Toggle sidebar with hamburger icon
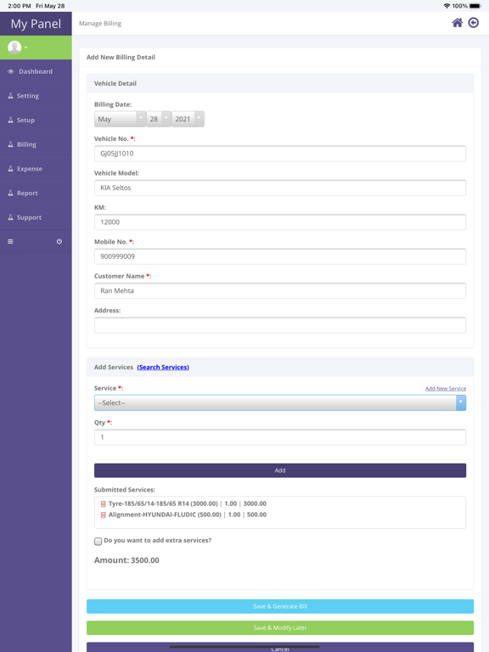Screen dimensions: 489x652 (10, 242)
